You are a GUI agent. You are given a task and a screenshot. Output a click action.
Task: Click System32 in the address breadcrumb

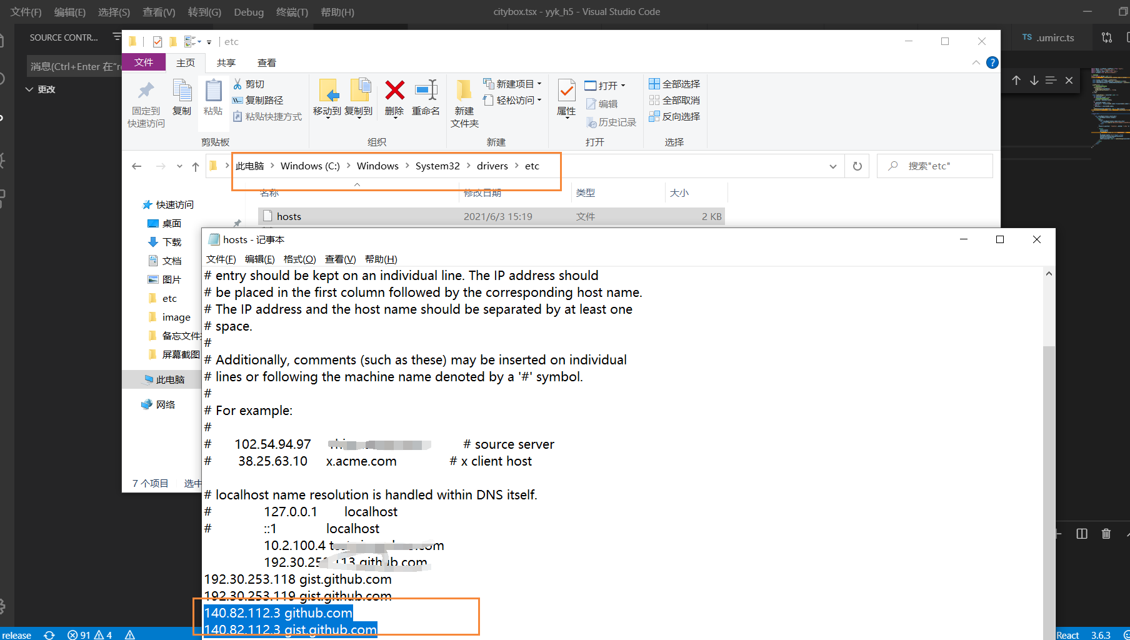tap(437, 166)
